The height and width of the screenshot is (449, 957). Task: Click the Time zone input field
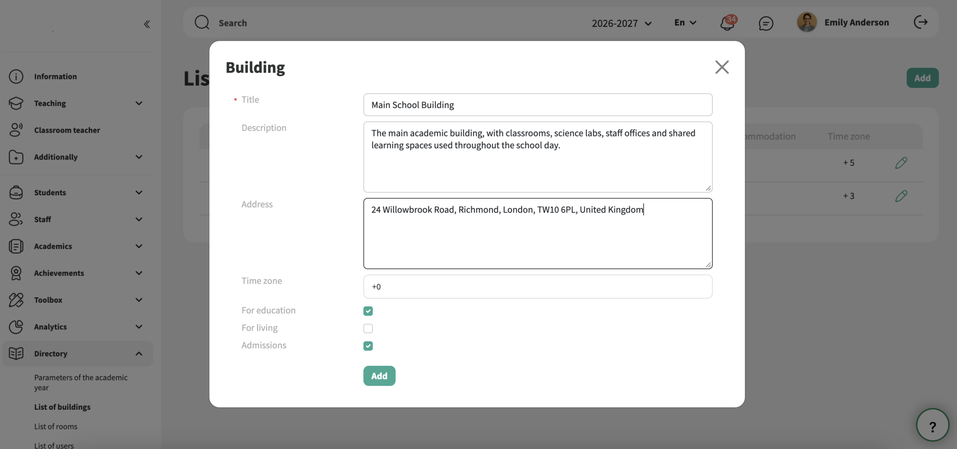[538, 287]
